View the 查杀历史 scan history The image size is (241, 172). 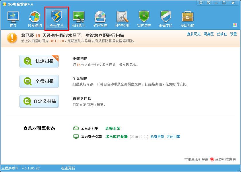[193, 34]
